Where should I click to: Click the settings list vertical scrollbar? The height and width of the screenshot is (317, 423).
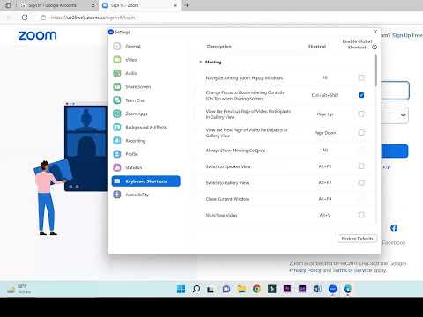[x=375, y=70]
